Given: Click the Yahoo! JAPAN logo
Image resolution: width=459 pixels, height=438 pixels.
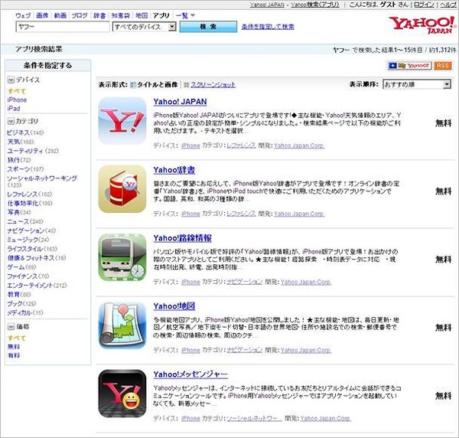Looking at the screenshot, I should pyautogui.click(x=422, y=25).
